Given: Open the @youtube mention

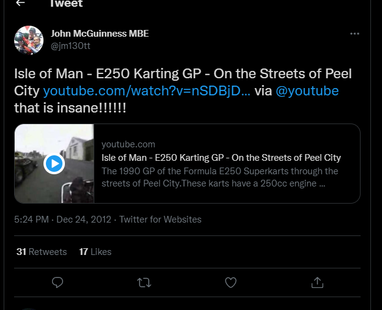Looking at the screenshot, I should [307, 91].
